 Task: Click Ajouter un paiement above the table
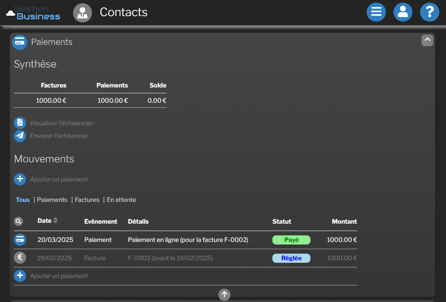(x=59, y=179)
